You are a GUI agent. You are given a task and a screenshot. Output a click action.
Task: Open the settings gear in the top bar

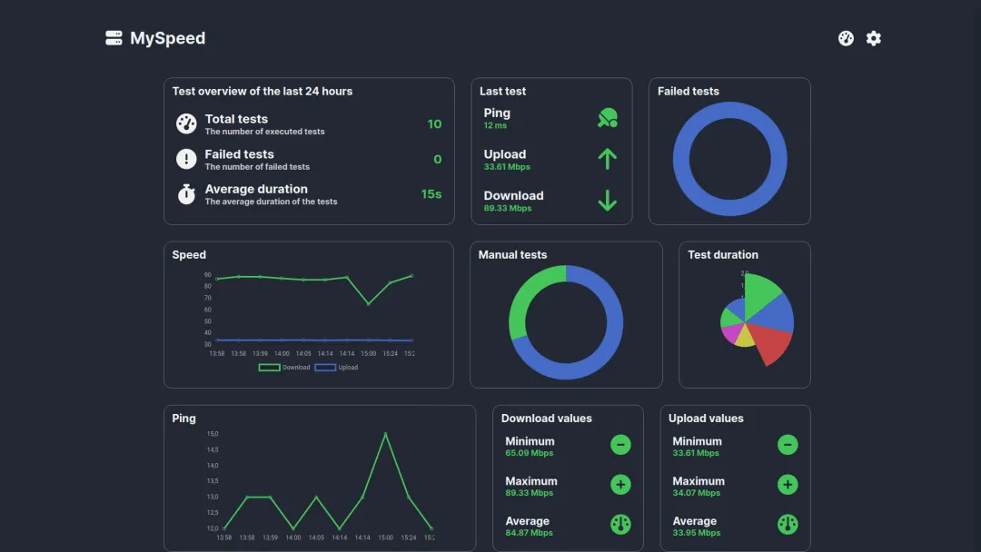[874, 38]
